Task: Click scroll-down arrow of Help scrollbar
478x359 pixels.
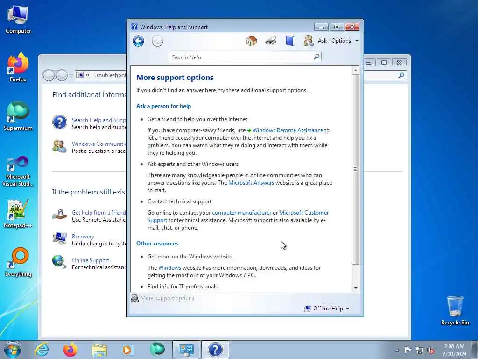Action: click(x=355, y=288)
